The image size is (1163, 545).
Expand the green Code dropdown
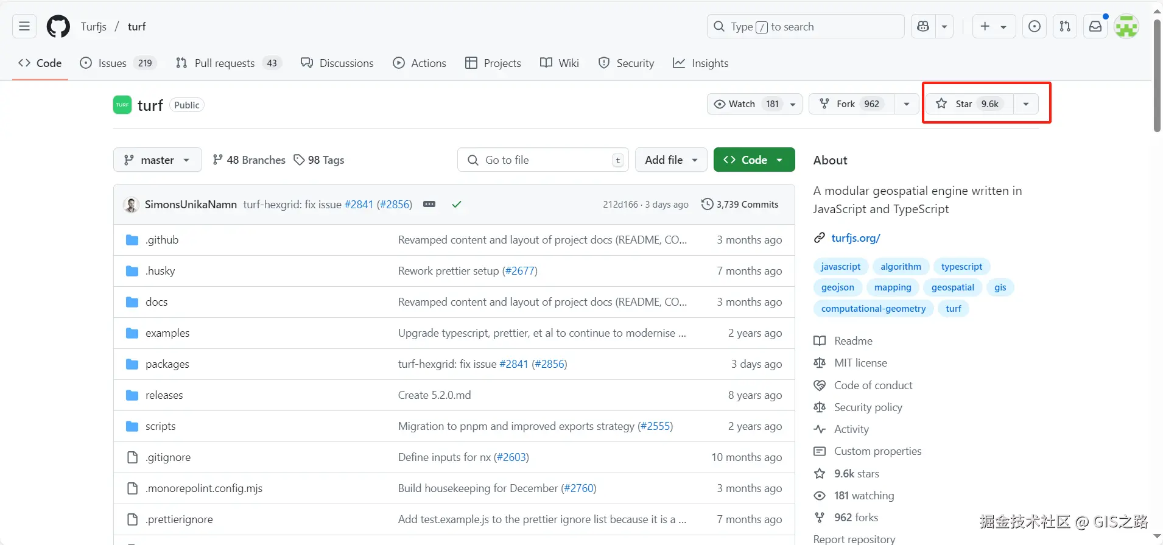pyautogui.click(x=754, y=160)
